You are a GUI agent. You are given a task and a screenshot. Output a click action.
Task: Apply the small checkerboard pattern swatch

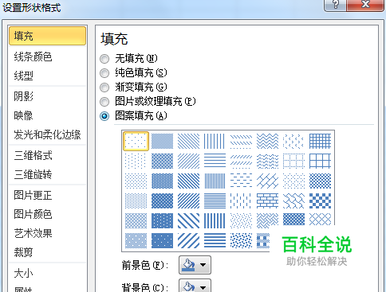(x=320, y=181)
